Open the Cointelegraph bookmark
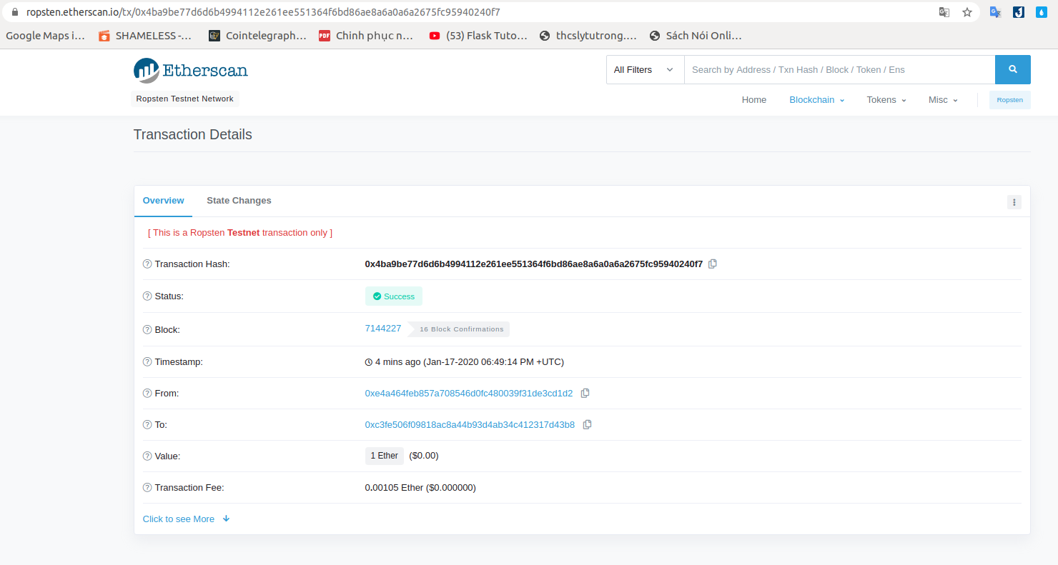 (x=257, y=36)
